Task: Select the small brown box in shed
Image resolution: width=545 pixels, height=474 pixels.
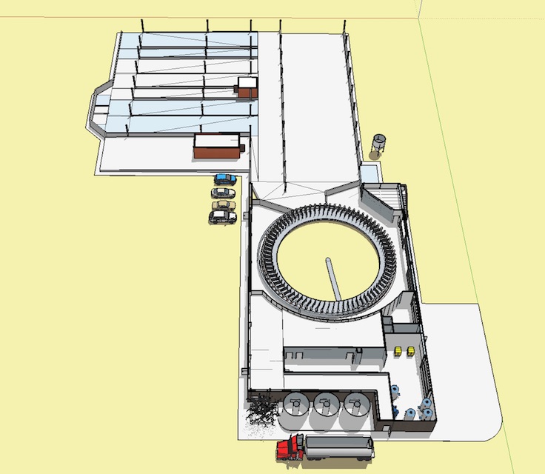Action: (247, 90)
